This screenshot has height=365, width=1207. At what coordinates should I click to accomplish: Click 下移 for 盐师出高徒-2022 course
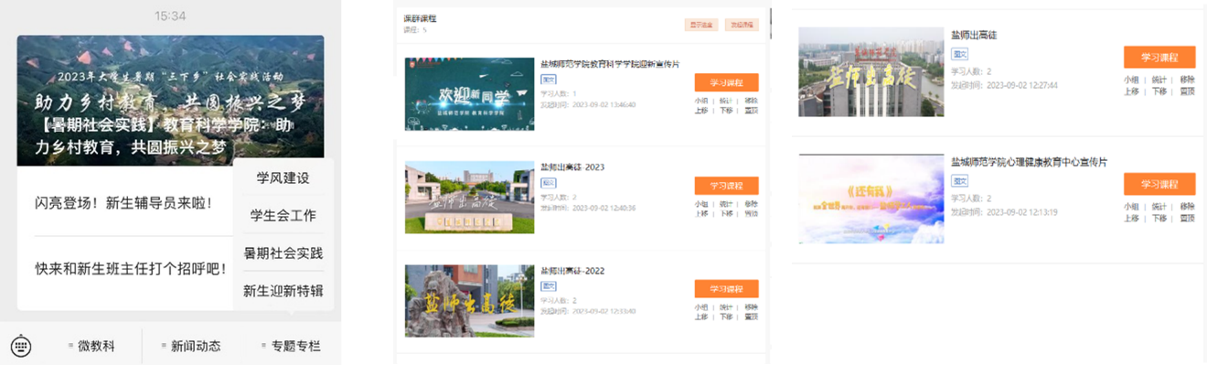[x=726, y=317]
